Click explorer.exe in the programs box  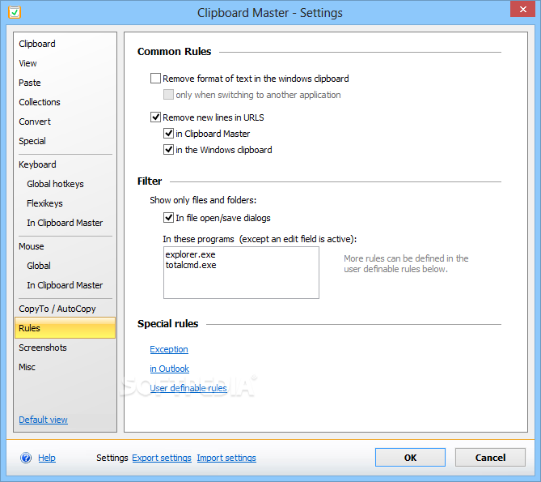(191, 254)
